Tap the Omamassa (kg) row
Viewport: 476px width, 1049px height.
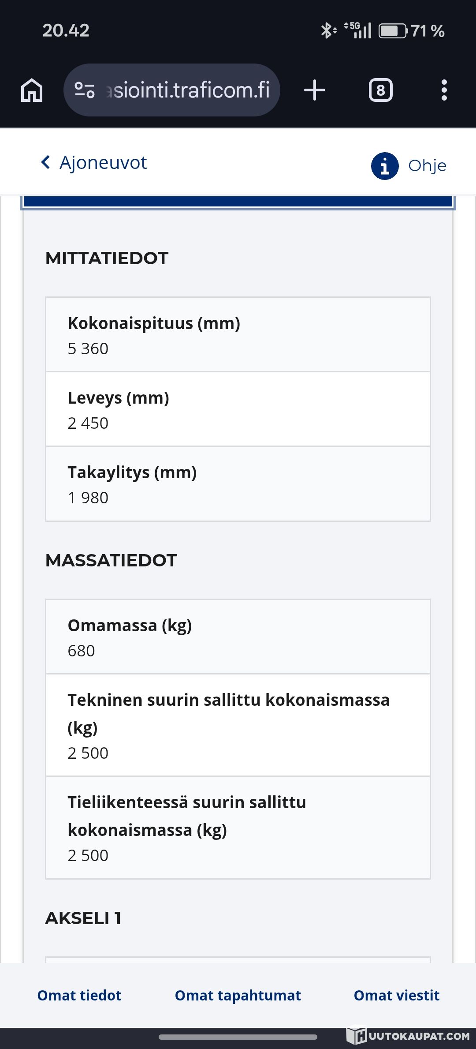pos(238,637)
